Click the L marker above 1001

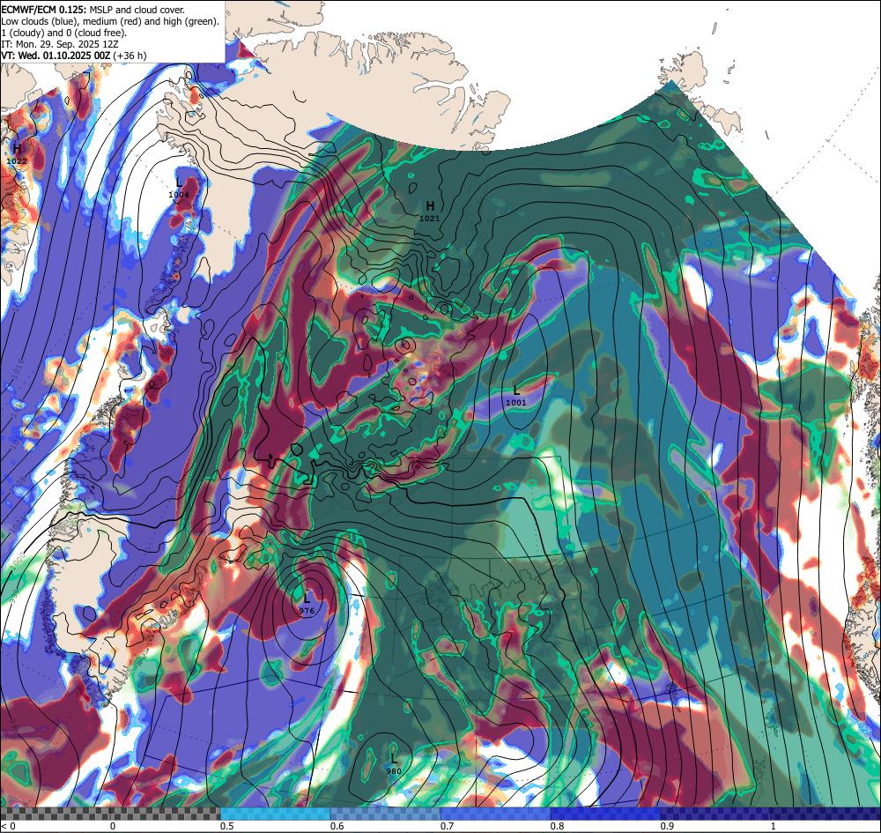coord(516,390)
